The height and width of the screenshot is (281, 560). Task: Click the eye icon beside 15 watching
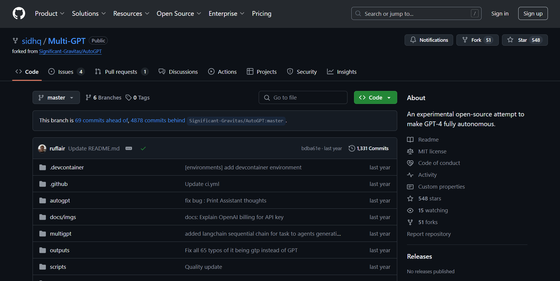[410, 210]
